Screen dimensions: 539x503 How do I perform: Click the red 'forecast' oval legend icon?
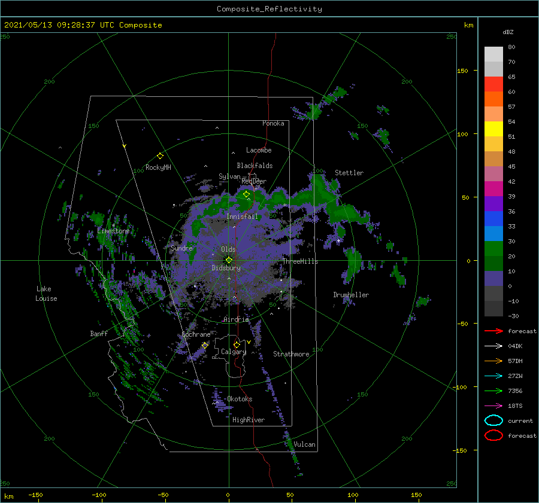(x=493, y=435)
